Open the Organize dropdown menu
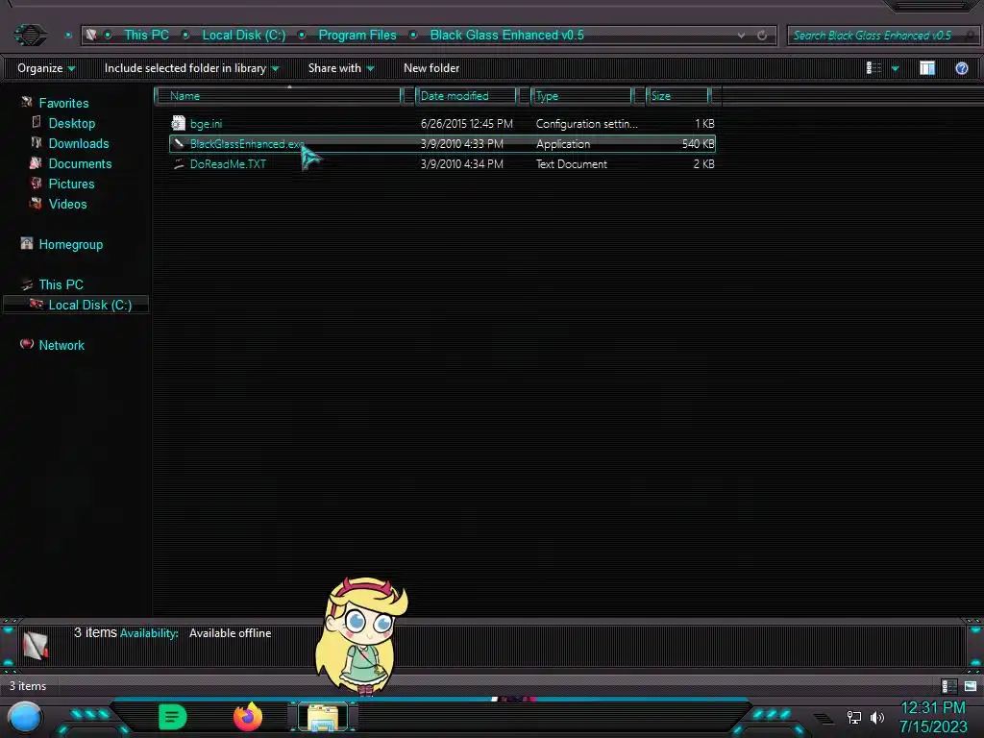This screenshot has width=984, height=738. point(46,68)
